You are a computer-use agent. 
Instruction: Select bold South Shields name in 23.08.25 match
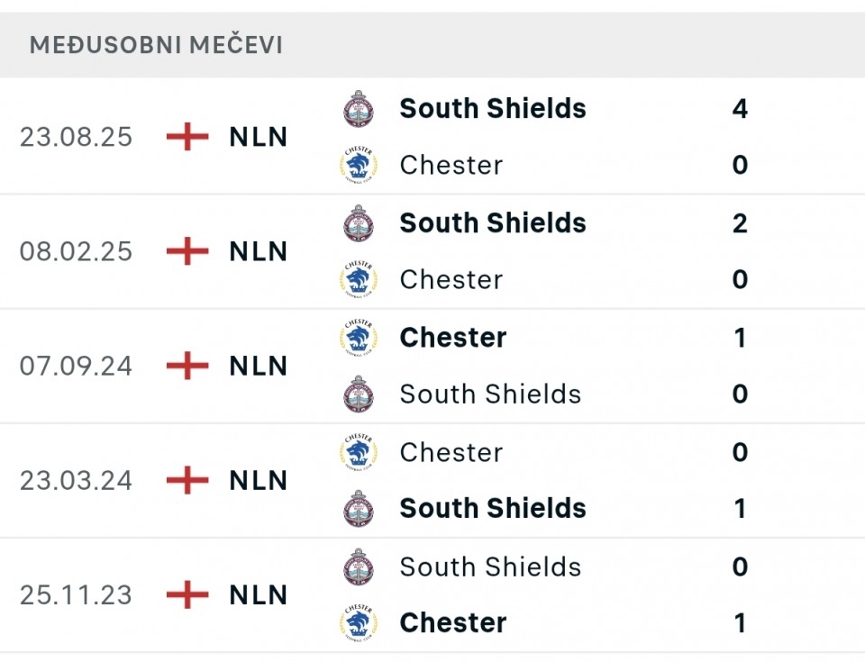click(493, 109)
